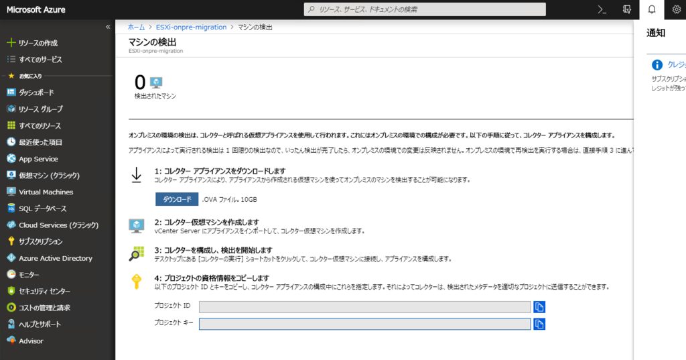This screenshot has height=360, width=686.
Task: Select Advisor menu label
Action: click(x=31, y=341)
